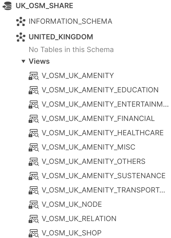Select the Views group label
This screenshot has width=171, height=238.
(39, 61)
